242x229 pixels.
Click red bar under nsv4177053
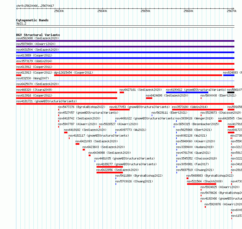(120, 110)
